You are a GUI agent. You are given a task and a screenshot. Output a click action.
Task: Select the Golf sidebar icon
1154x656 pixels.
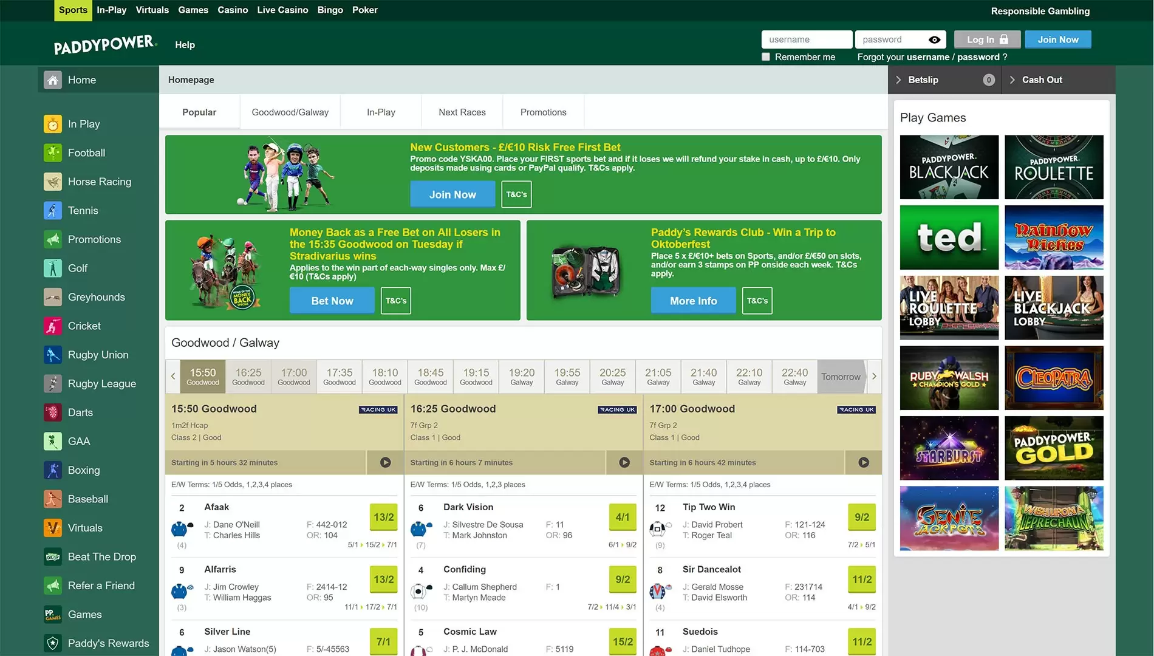point(53,268)
